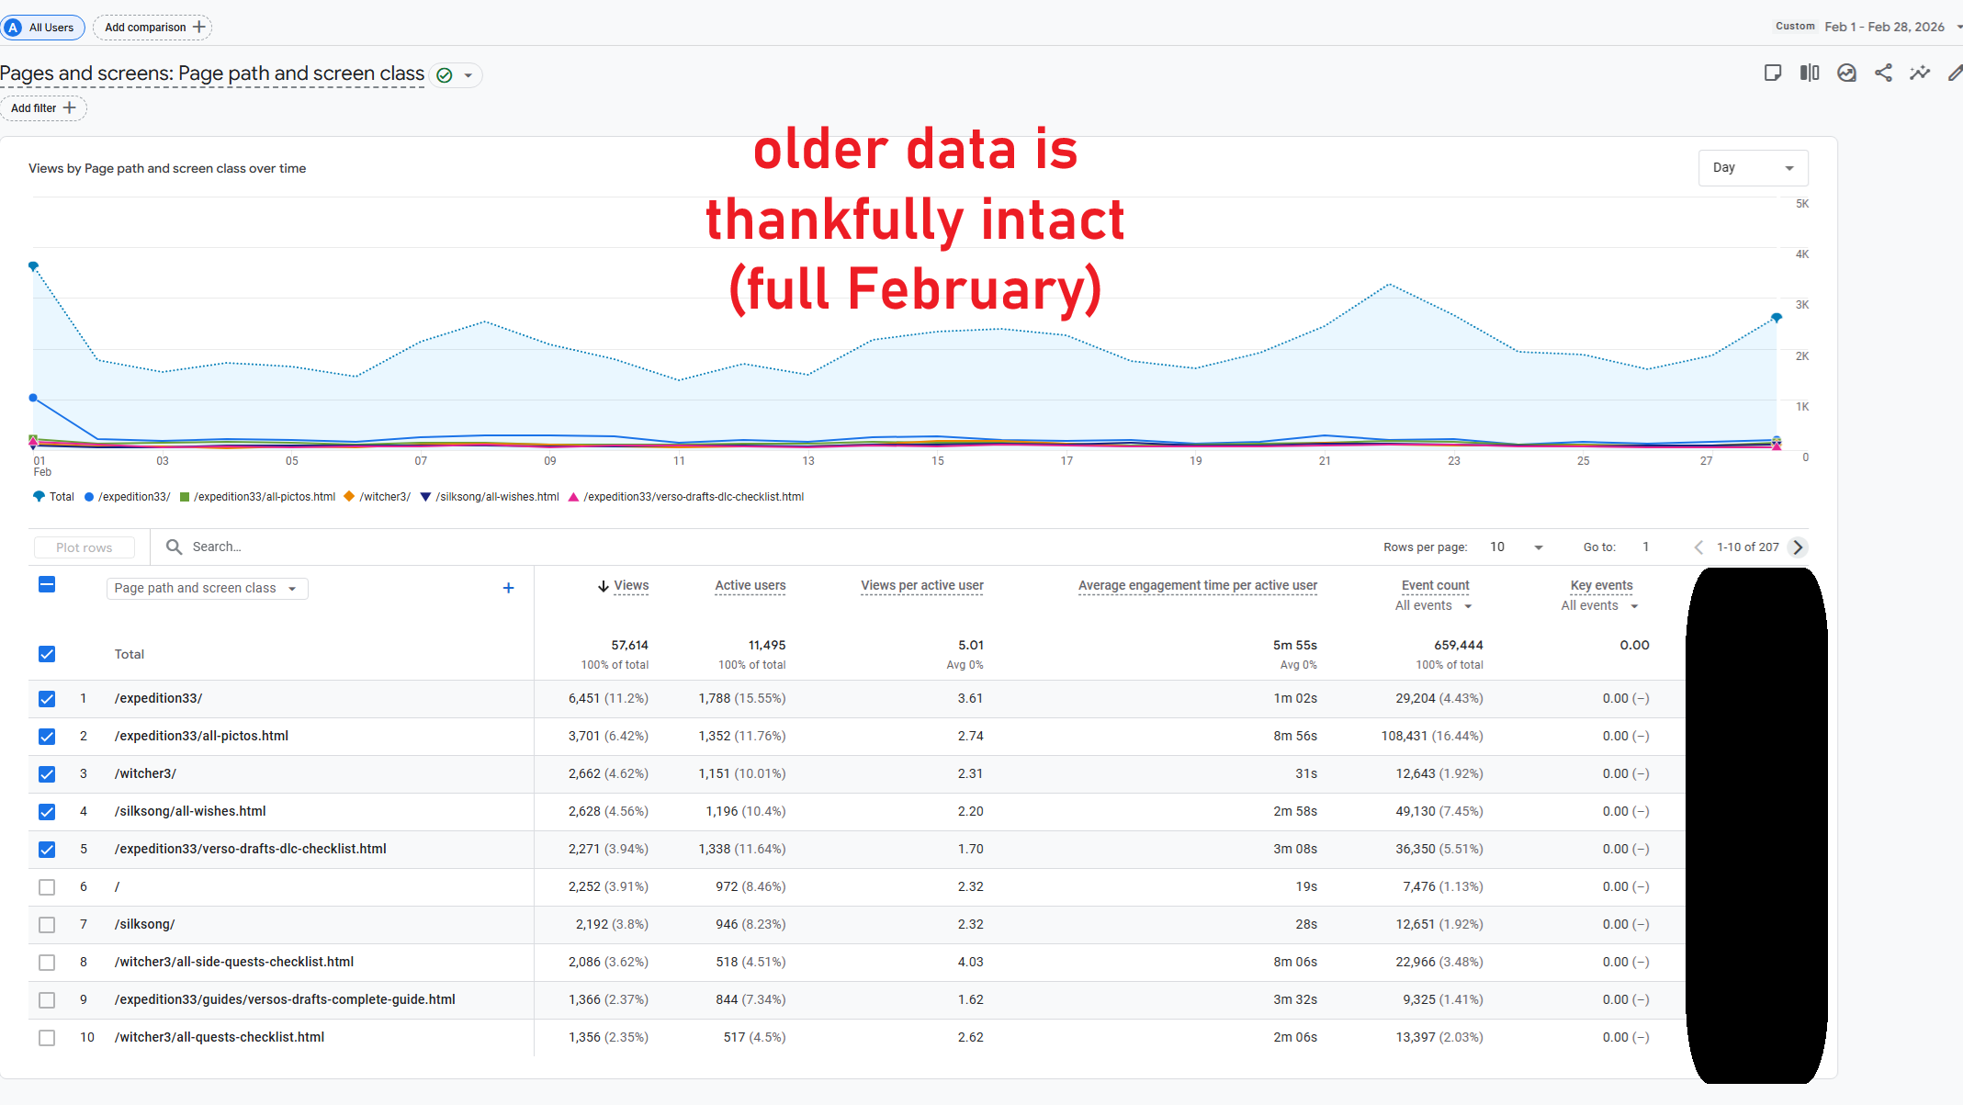Open the Insights sparkle chart icon
The height and width of the screenshot is (1105, 1963).
click(1920, 73)
